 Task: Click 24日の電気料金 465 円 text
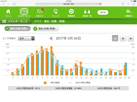tap(108, 88)
